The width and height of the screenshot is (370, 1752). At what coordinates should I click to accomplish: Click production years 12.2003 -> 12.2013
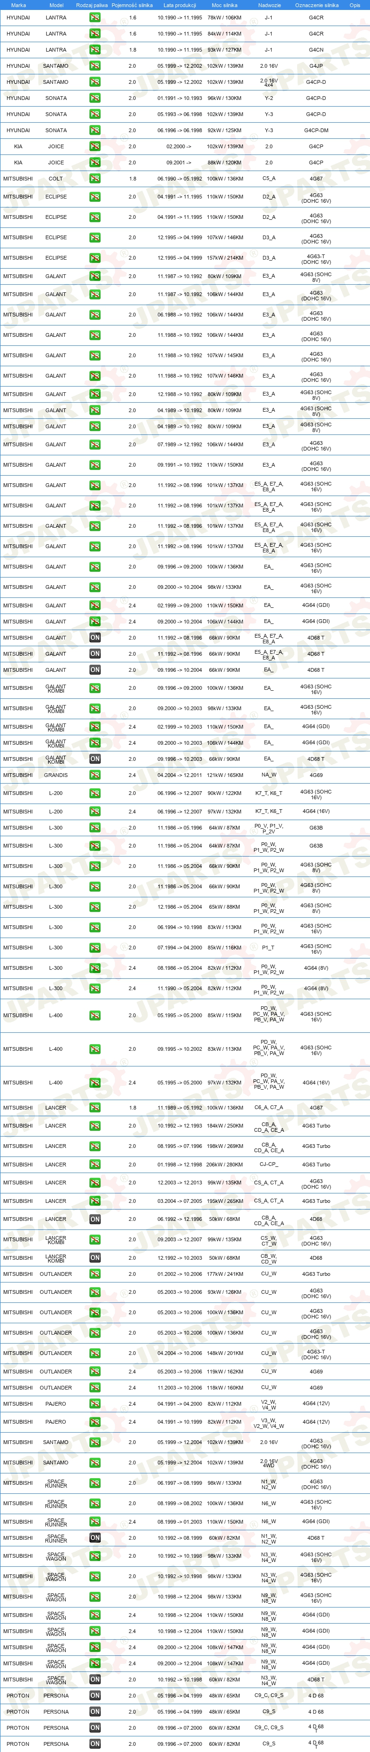(x=180, y=1183)
